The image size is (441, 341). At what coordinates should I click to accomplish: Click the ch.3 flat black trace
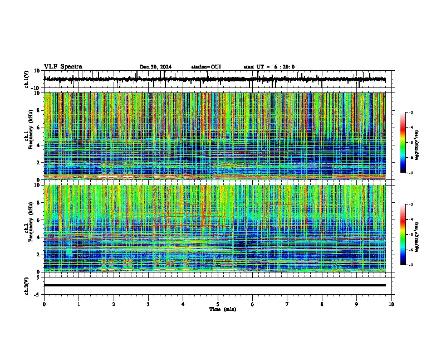[x=215, y=285]
